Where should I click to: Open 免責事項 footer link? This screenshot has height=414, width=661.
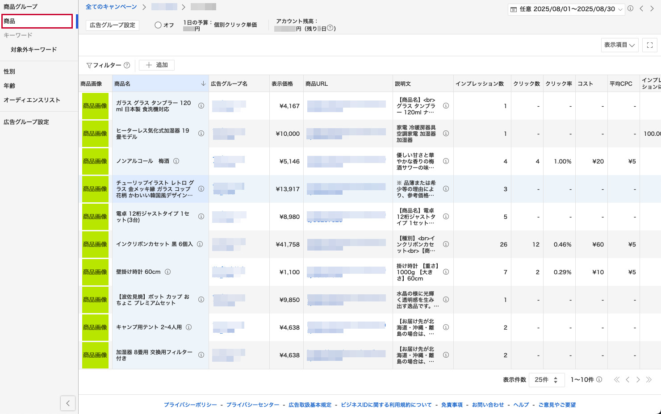tap(452, 405)
